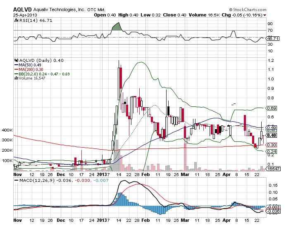Click the candlestick icon beside AQLVD (Daily)
This screenshot has width=286, height=228.
coord(16,60)
